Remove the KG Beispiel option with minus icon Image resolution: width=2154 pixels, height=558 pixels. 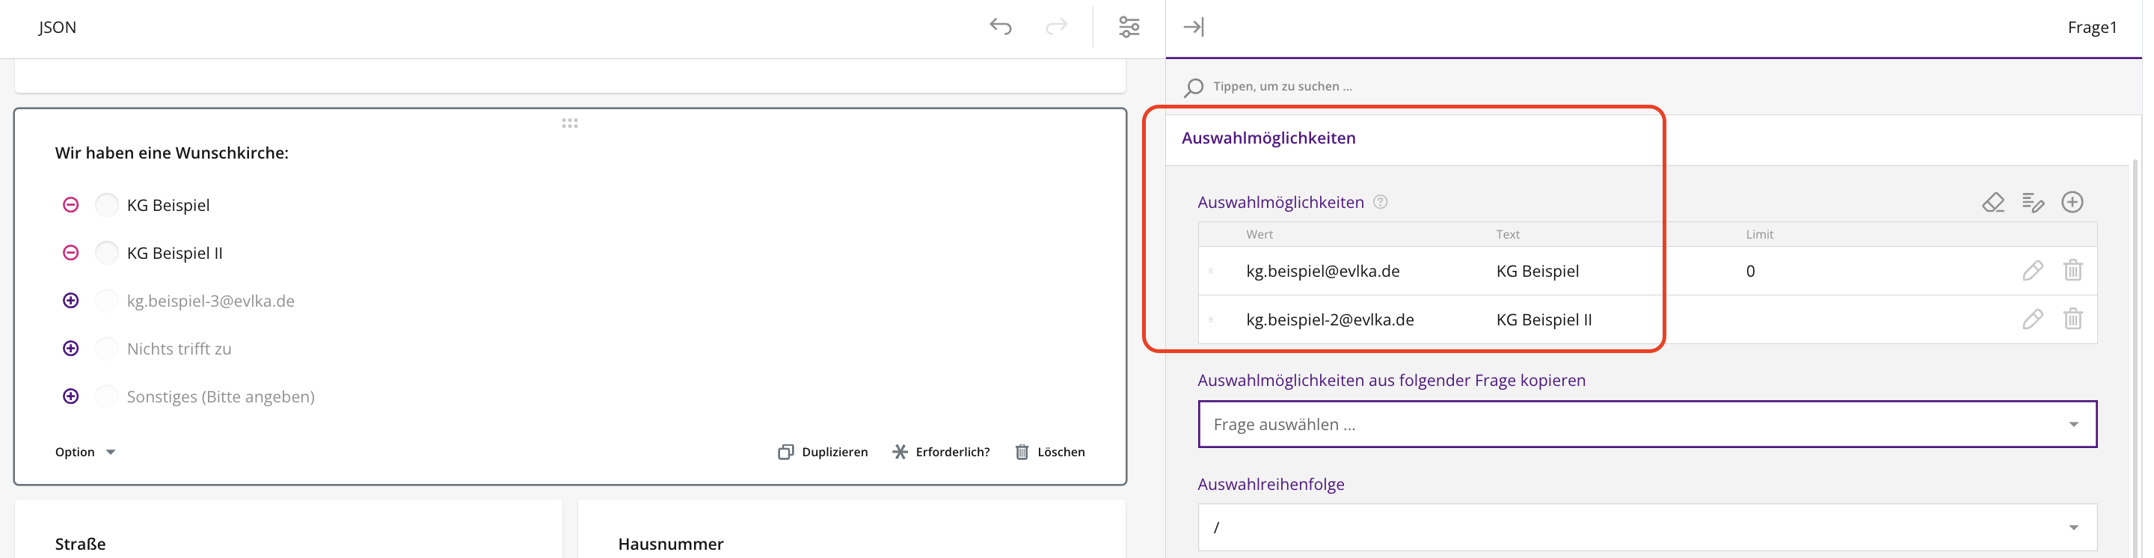[x=71, y=205]
